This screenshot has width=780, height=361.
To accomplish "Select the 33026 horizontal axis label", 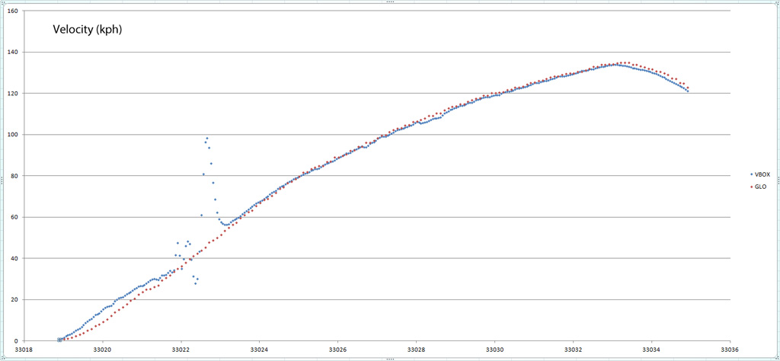I will pyautogui.click(x=337, y=350).
